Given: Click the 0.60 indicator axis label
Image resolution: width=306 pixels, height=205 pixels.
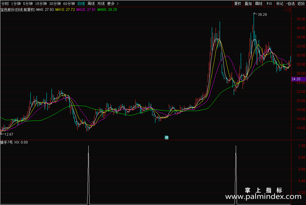Looking at the screenshot, I should coord(302,169).
